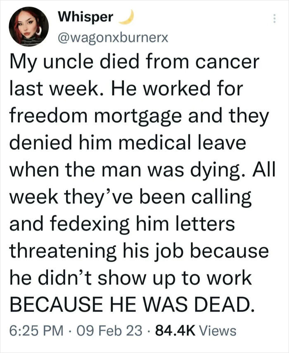Click the line "threatening his job because"
289x353 pixels.
[x=139, y=251]
